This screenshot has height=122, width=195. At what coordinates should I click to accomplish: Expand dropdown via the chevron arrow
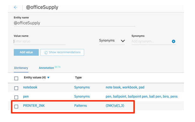123,41
